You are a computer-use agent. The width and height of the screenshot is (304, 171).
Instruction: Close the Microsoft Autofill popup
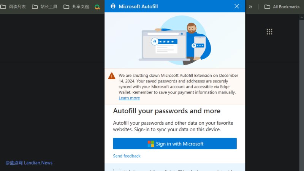pyautogui.click(x=236, y=6)
